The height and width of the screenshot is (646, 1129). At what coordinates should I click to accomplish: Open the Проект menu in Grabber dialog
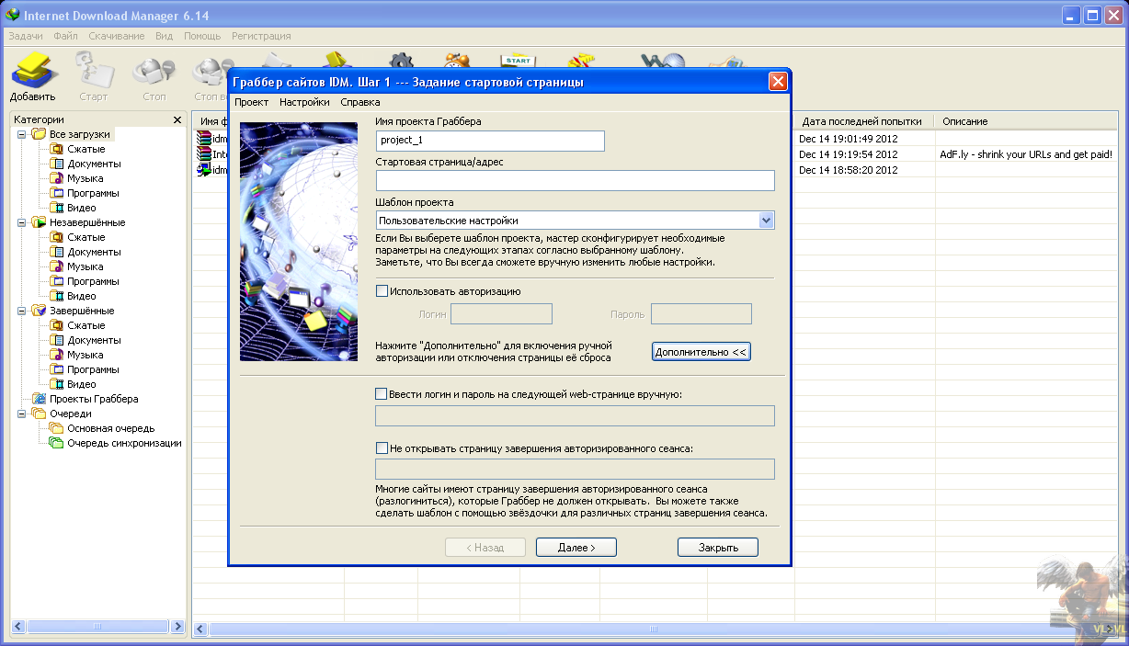[x=251, y=102]
